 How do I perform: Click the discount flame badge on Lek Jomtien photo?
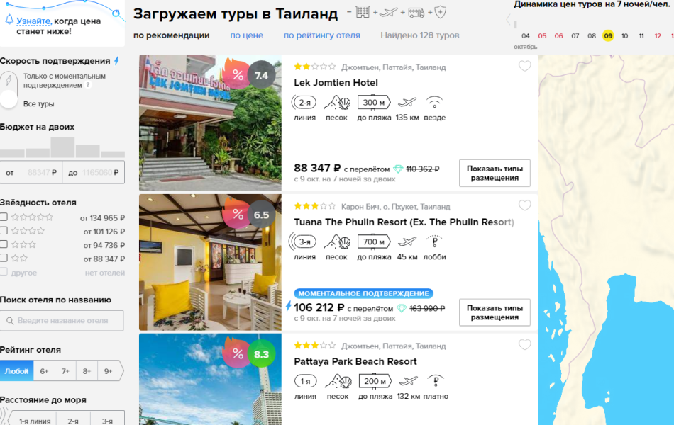(237, 74)
